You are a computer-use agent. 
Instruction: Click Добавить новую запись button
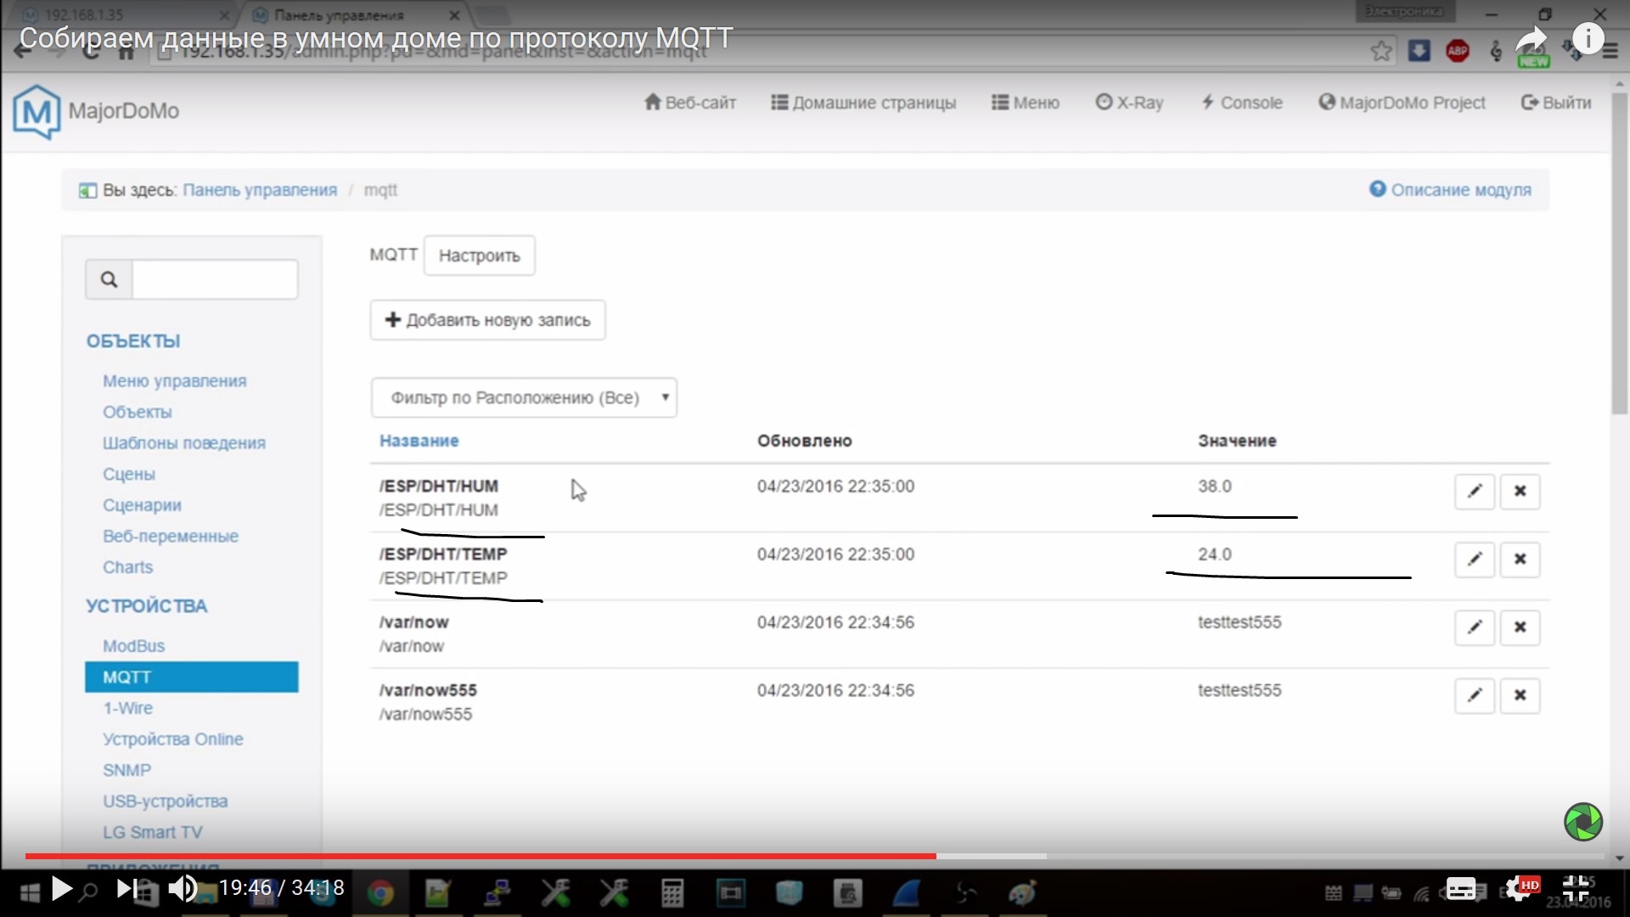(x=487, y=320)
